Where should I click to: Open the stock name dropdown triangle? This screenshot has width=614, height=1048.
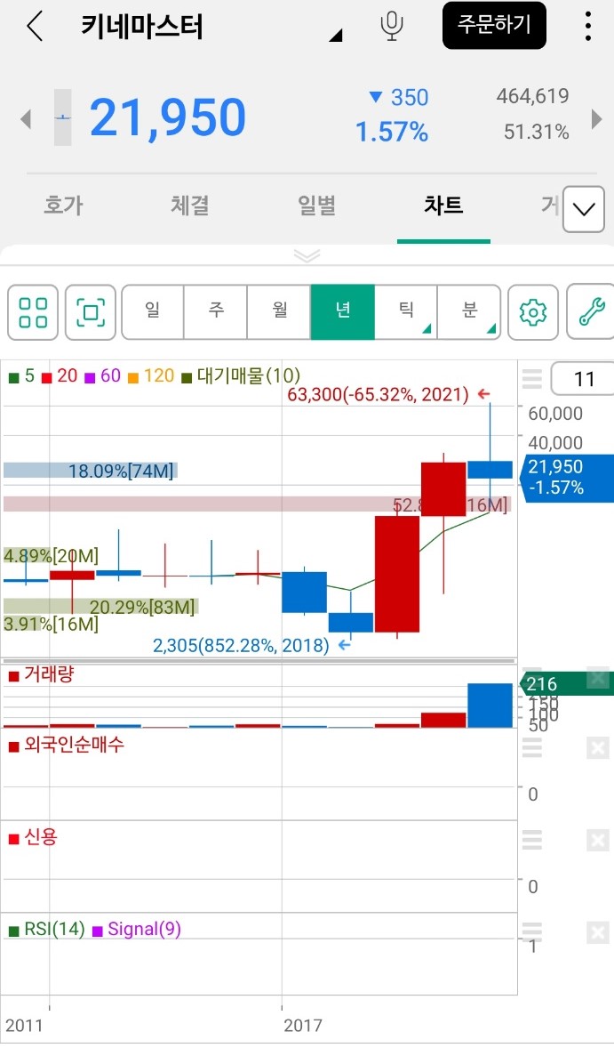(x=336, y=36)
